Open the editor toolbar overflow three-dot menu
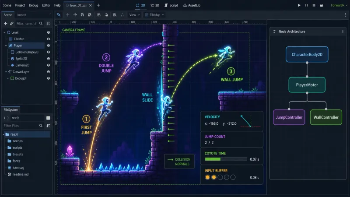This screenshot has height=197, width=350. tap(346, 15)
